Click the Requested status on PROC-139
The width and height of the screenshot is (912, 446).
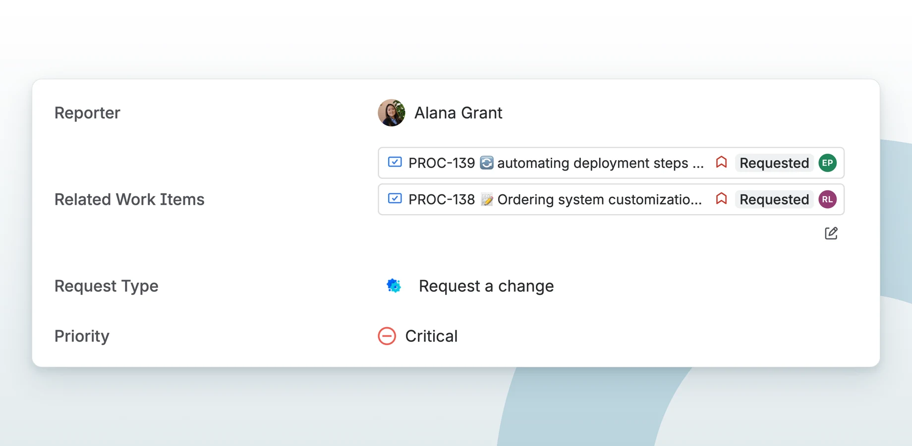(x=774, y=163)
